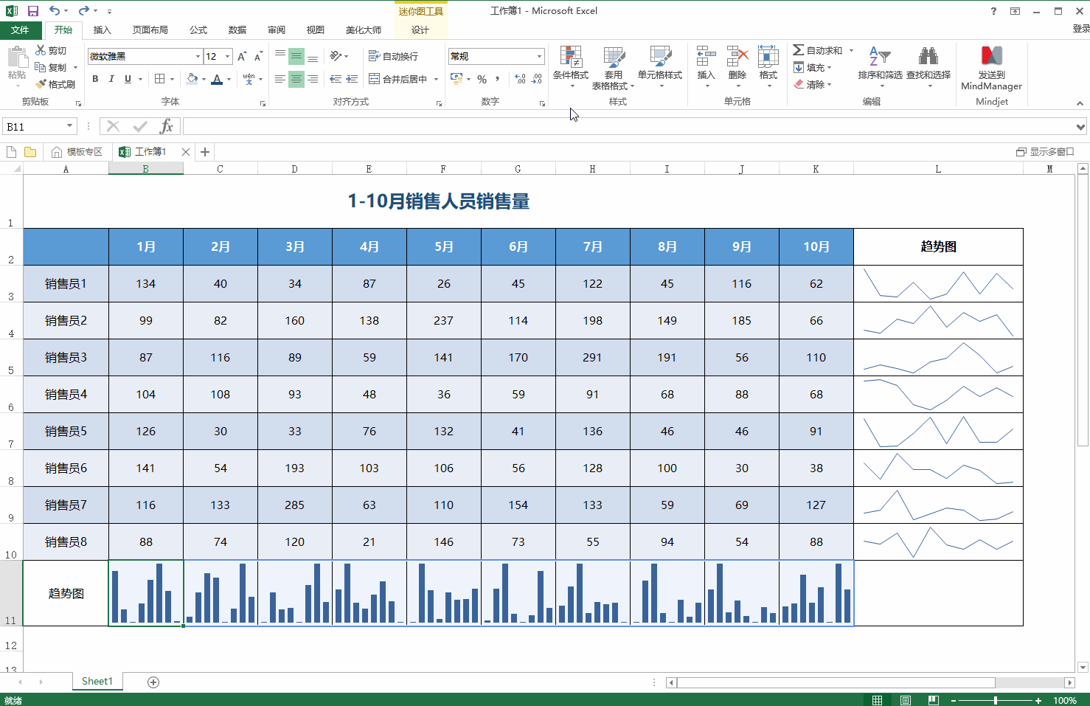Select the Sheet1 worksheet tab

[x=97, y=682]
